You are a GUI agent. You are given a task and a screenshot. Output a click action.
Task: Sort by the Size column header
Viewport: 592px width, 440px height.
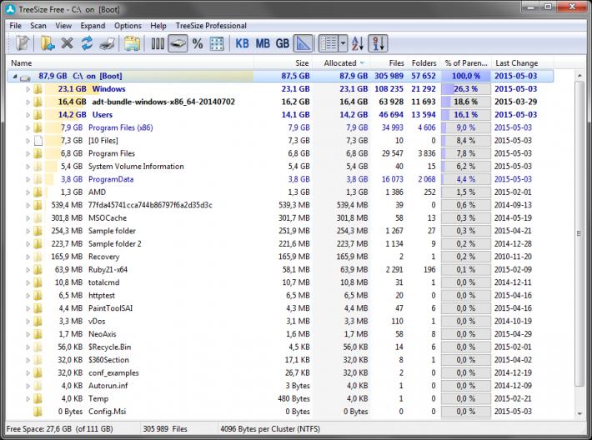point(283,63)
